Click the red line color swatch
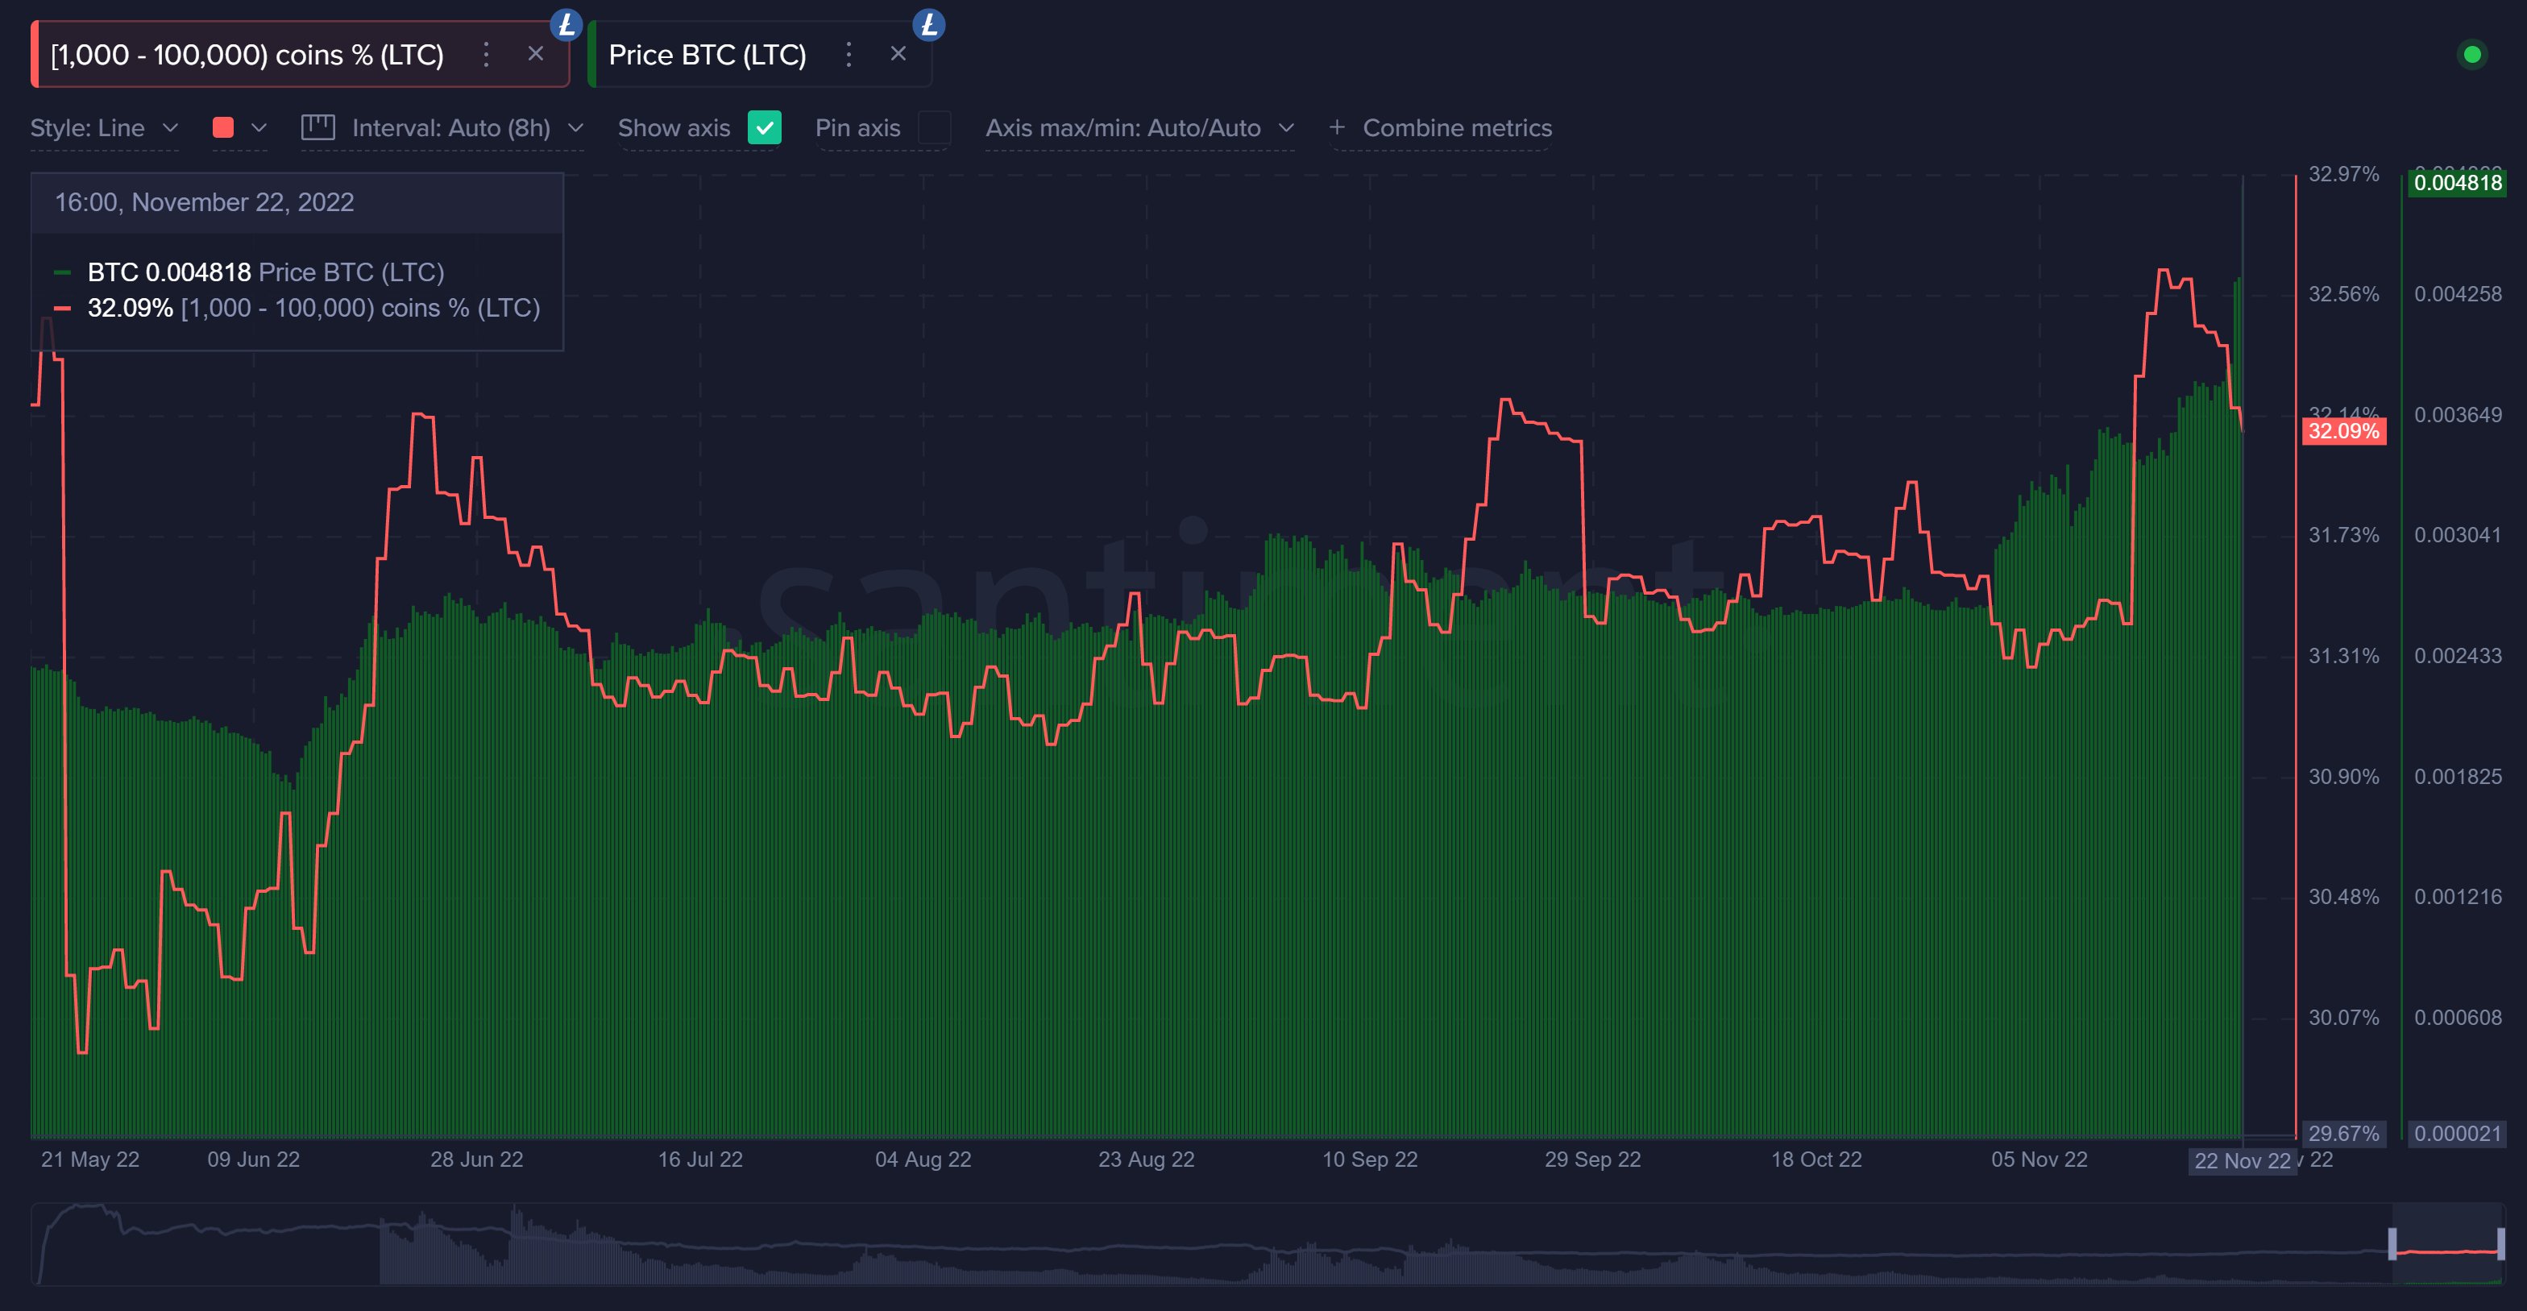This screenshot has height=1311, width=2527. click(x=222, y=127)
